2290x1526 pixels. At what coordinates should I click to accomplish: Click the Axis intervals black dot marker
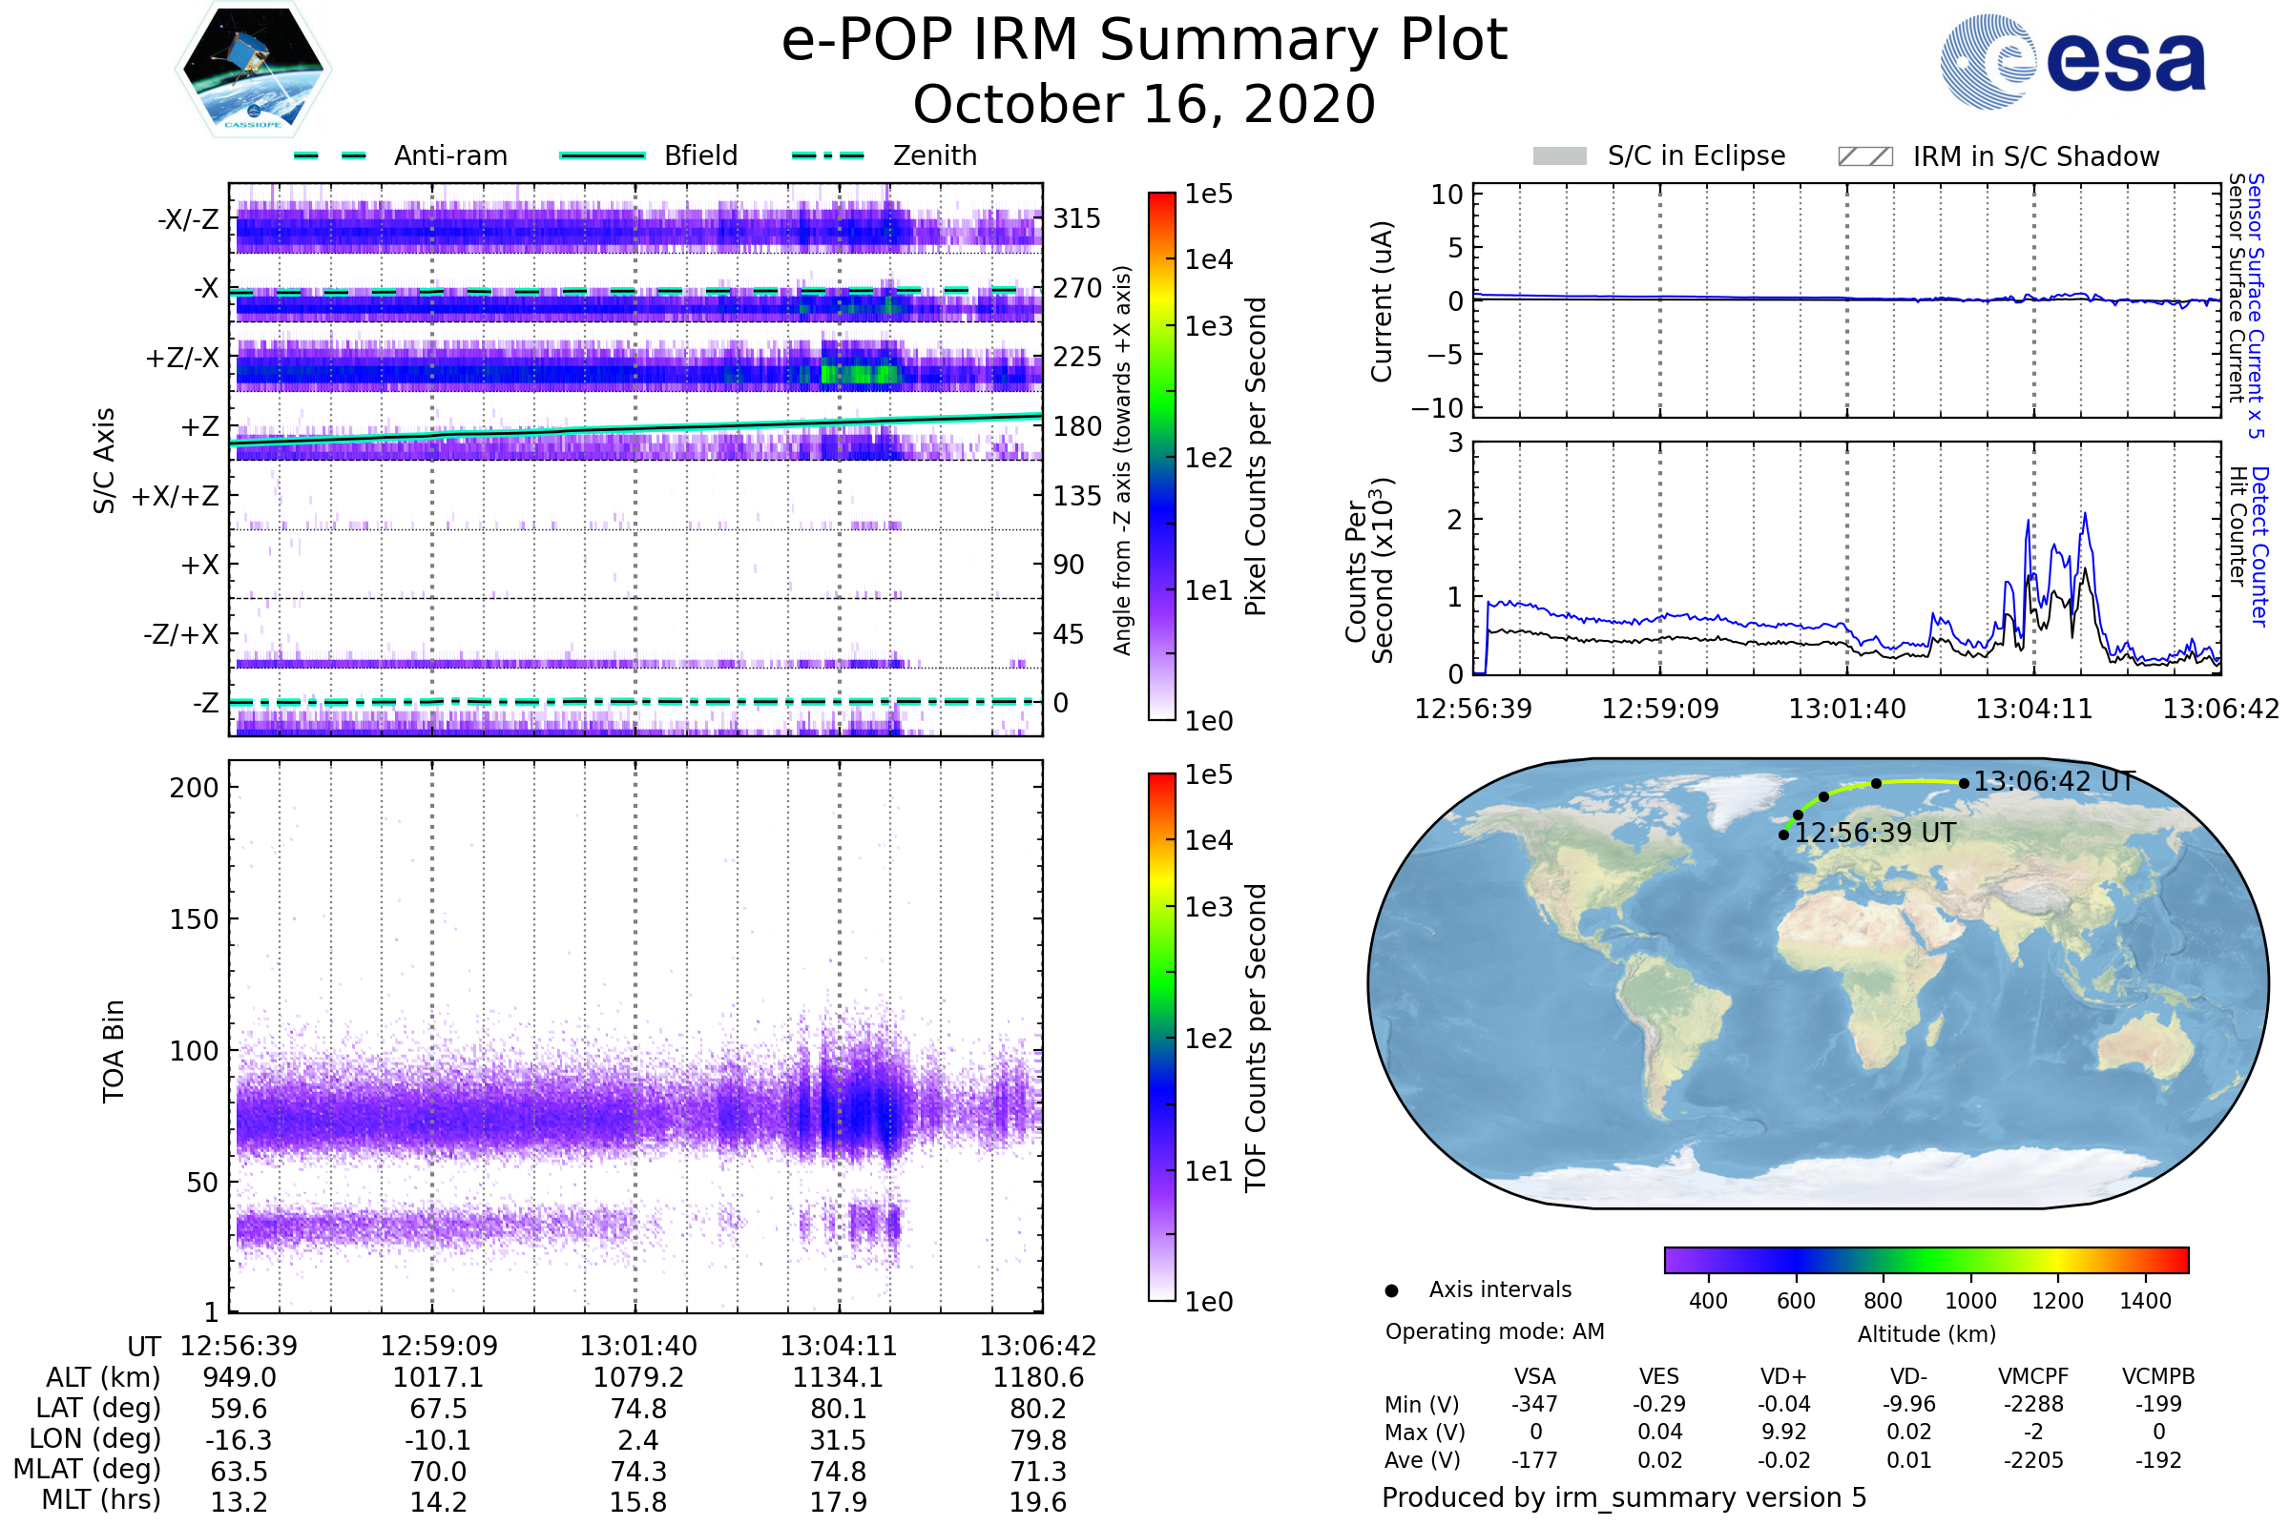(1391, 1290)
